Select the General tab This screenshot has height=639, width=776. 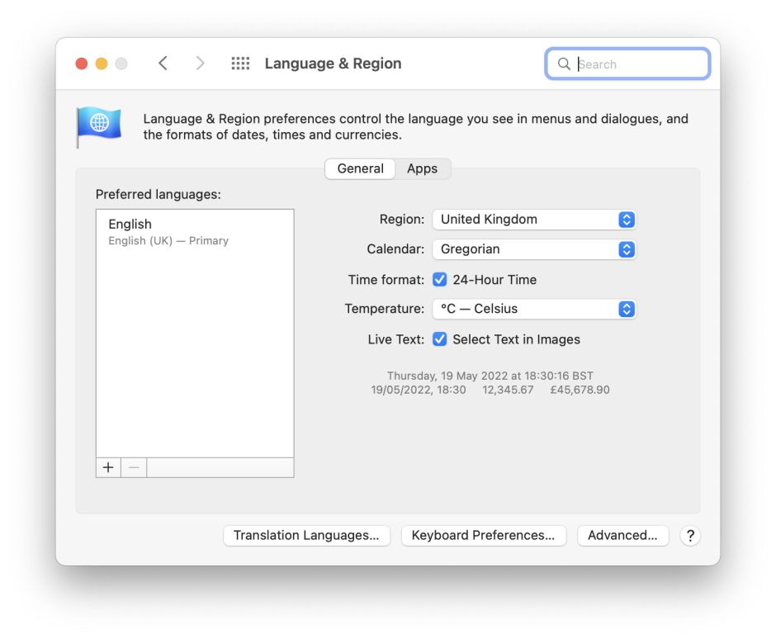pos(360,168)
